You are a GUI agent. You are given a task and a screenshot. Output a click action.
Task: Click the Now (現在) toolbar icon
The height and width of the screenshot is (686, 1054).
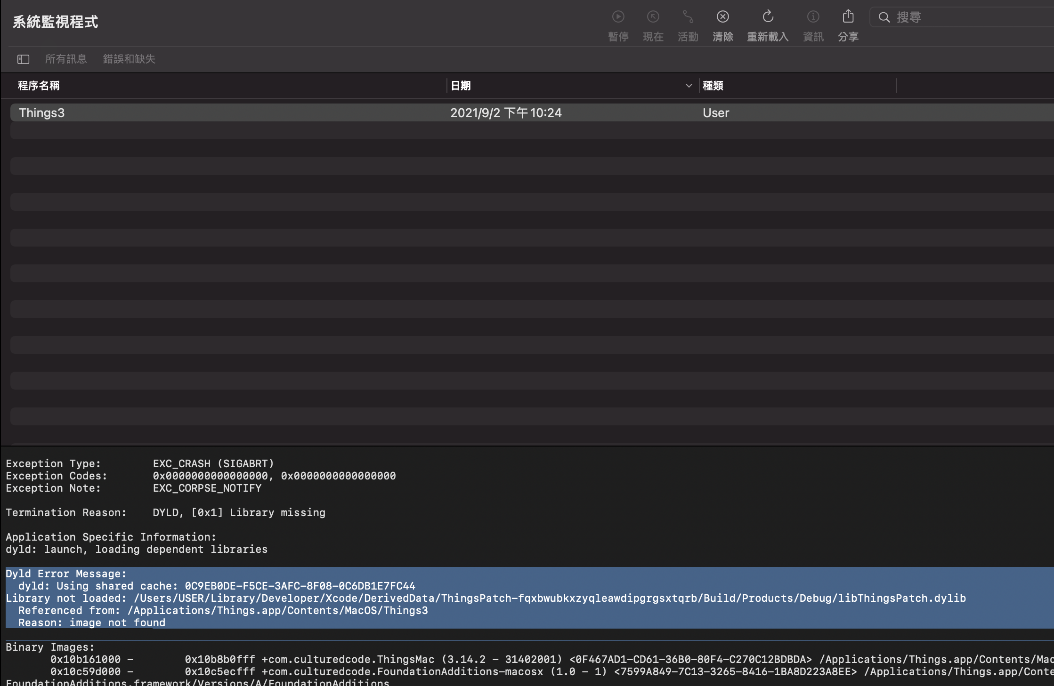(653, 17)
